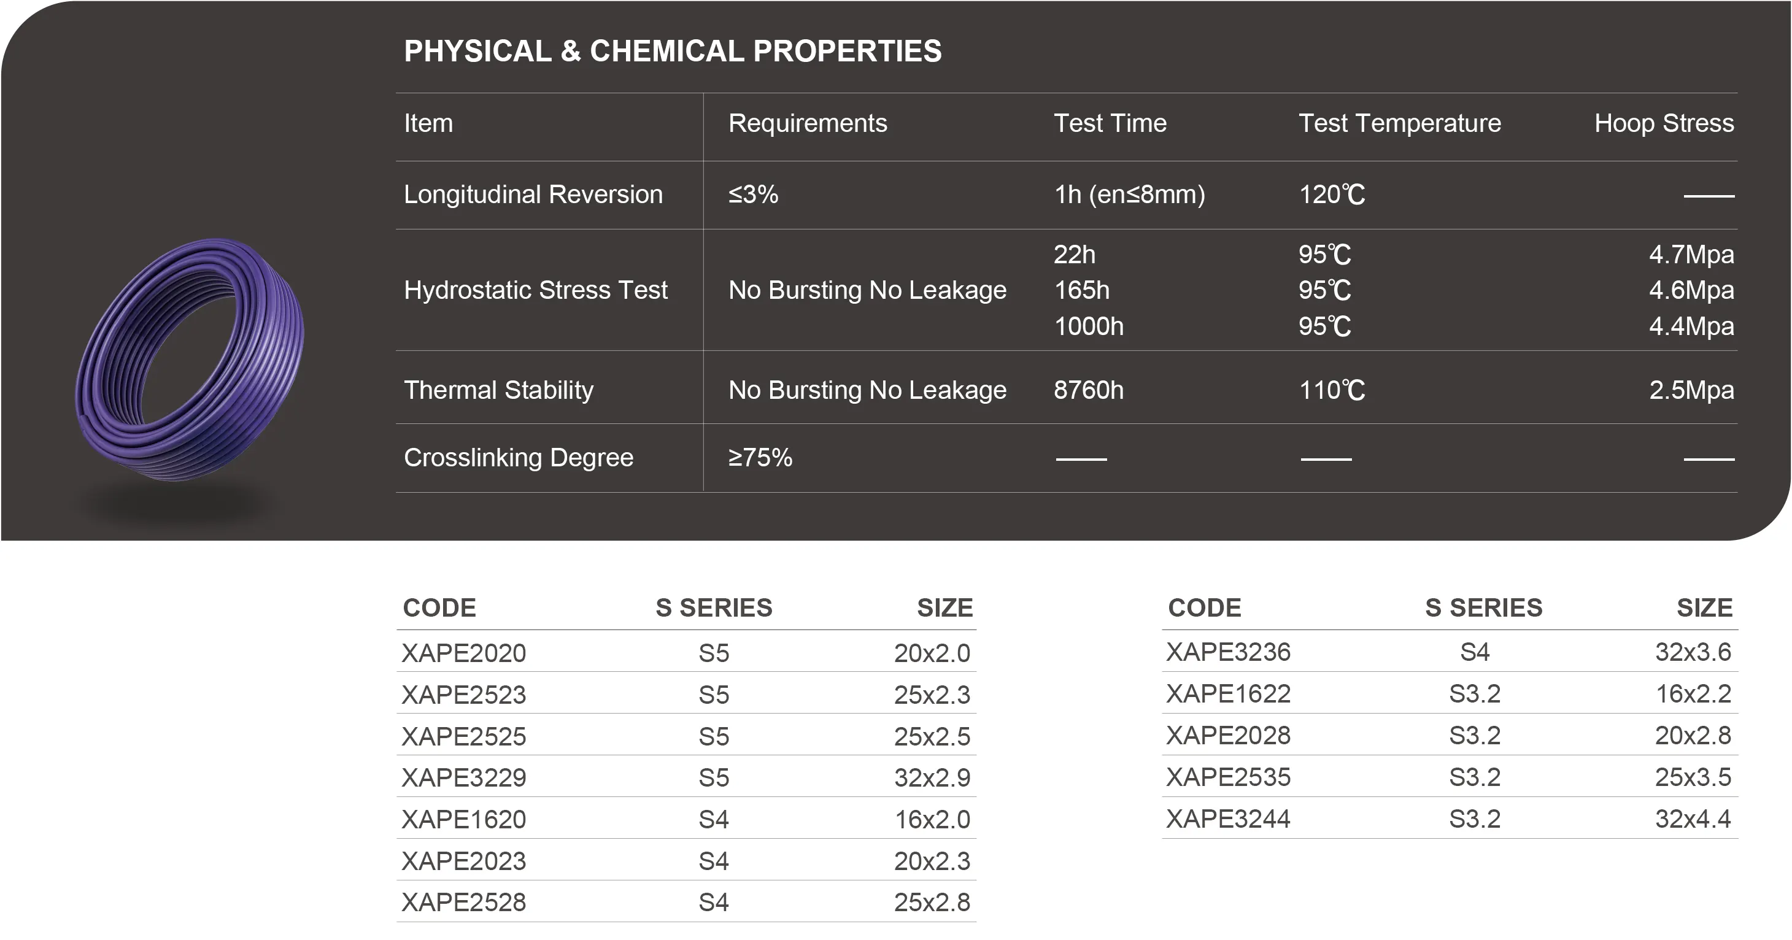Click the Hydrostatic Stress Test item
Image resolution: width=1792 pixels, height=940 pixels.
click(535, 290)
